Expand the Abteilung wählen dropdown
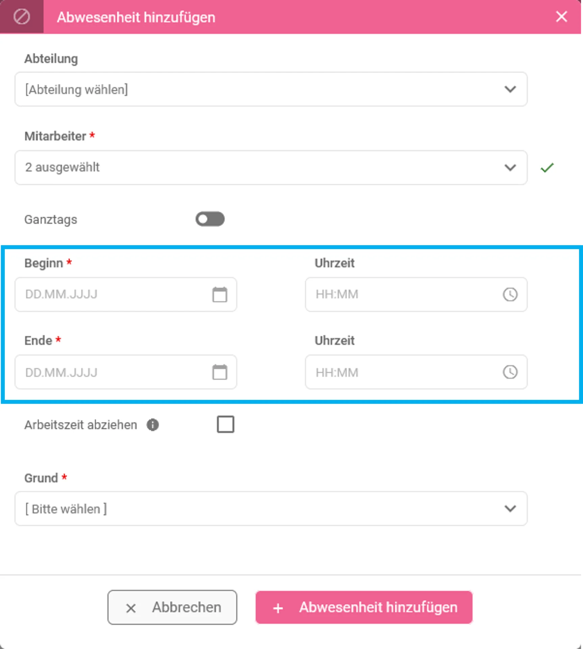 (271, 89)
